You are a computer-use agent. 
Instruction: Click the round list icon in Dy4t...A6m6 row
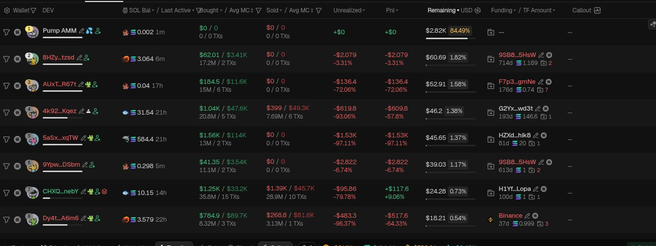pos(17,220)
